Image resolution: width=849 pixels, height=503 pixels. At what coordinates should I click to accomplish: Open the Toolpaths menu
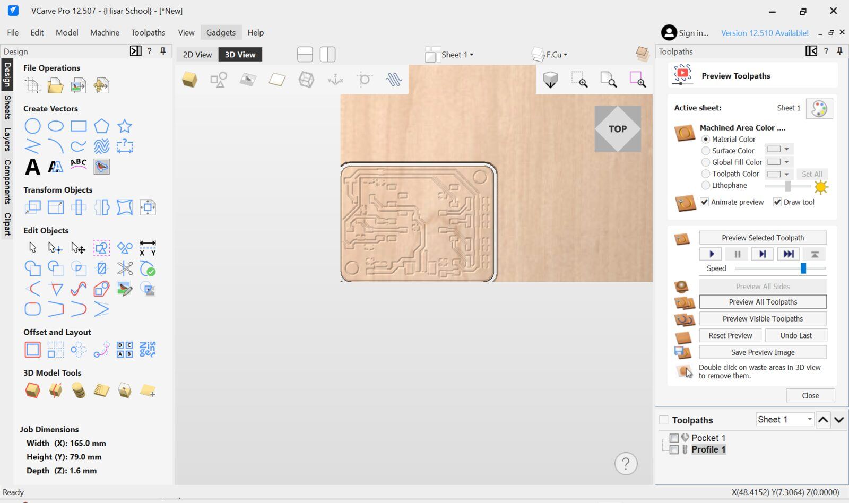tap(148, 32)
